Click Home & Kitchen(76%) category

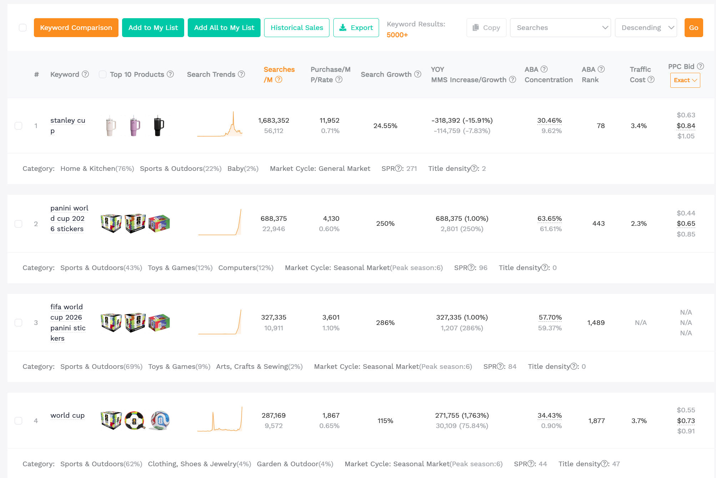(97, 168)
